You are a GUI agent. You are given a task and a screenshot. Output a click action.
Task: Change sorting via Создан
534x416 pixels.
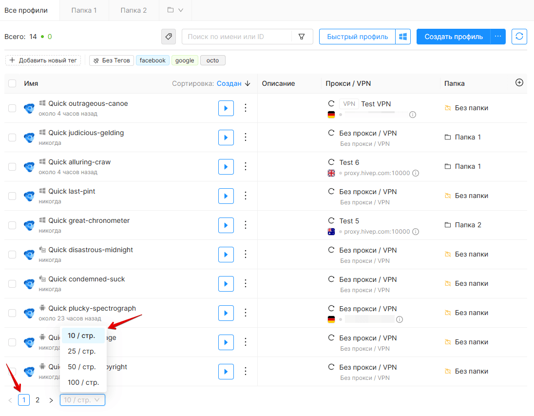coord(229,83)
